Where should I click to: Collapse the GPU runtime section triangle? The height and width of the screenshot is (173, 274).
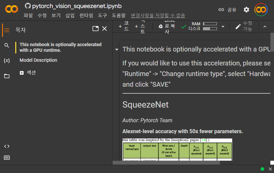click(117, 49)
